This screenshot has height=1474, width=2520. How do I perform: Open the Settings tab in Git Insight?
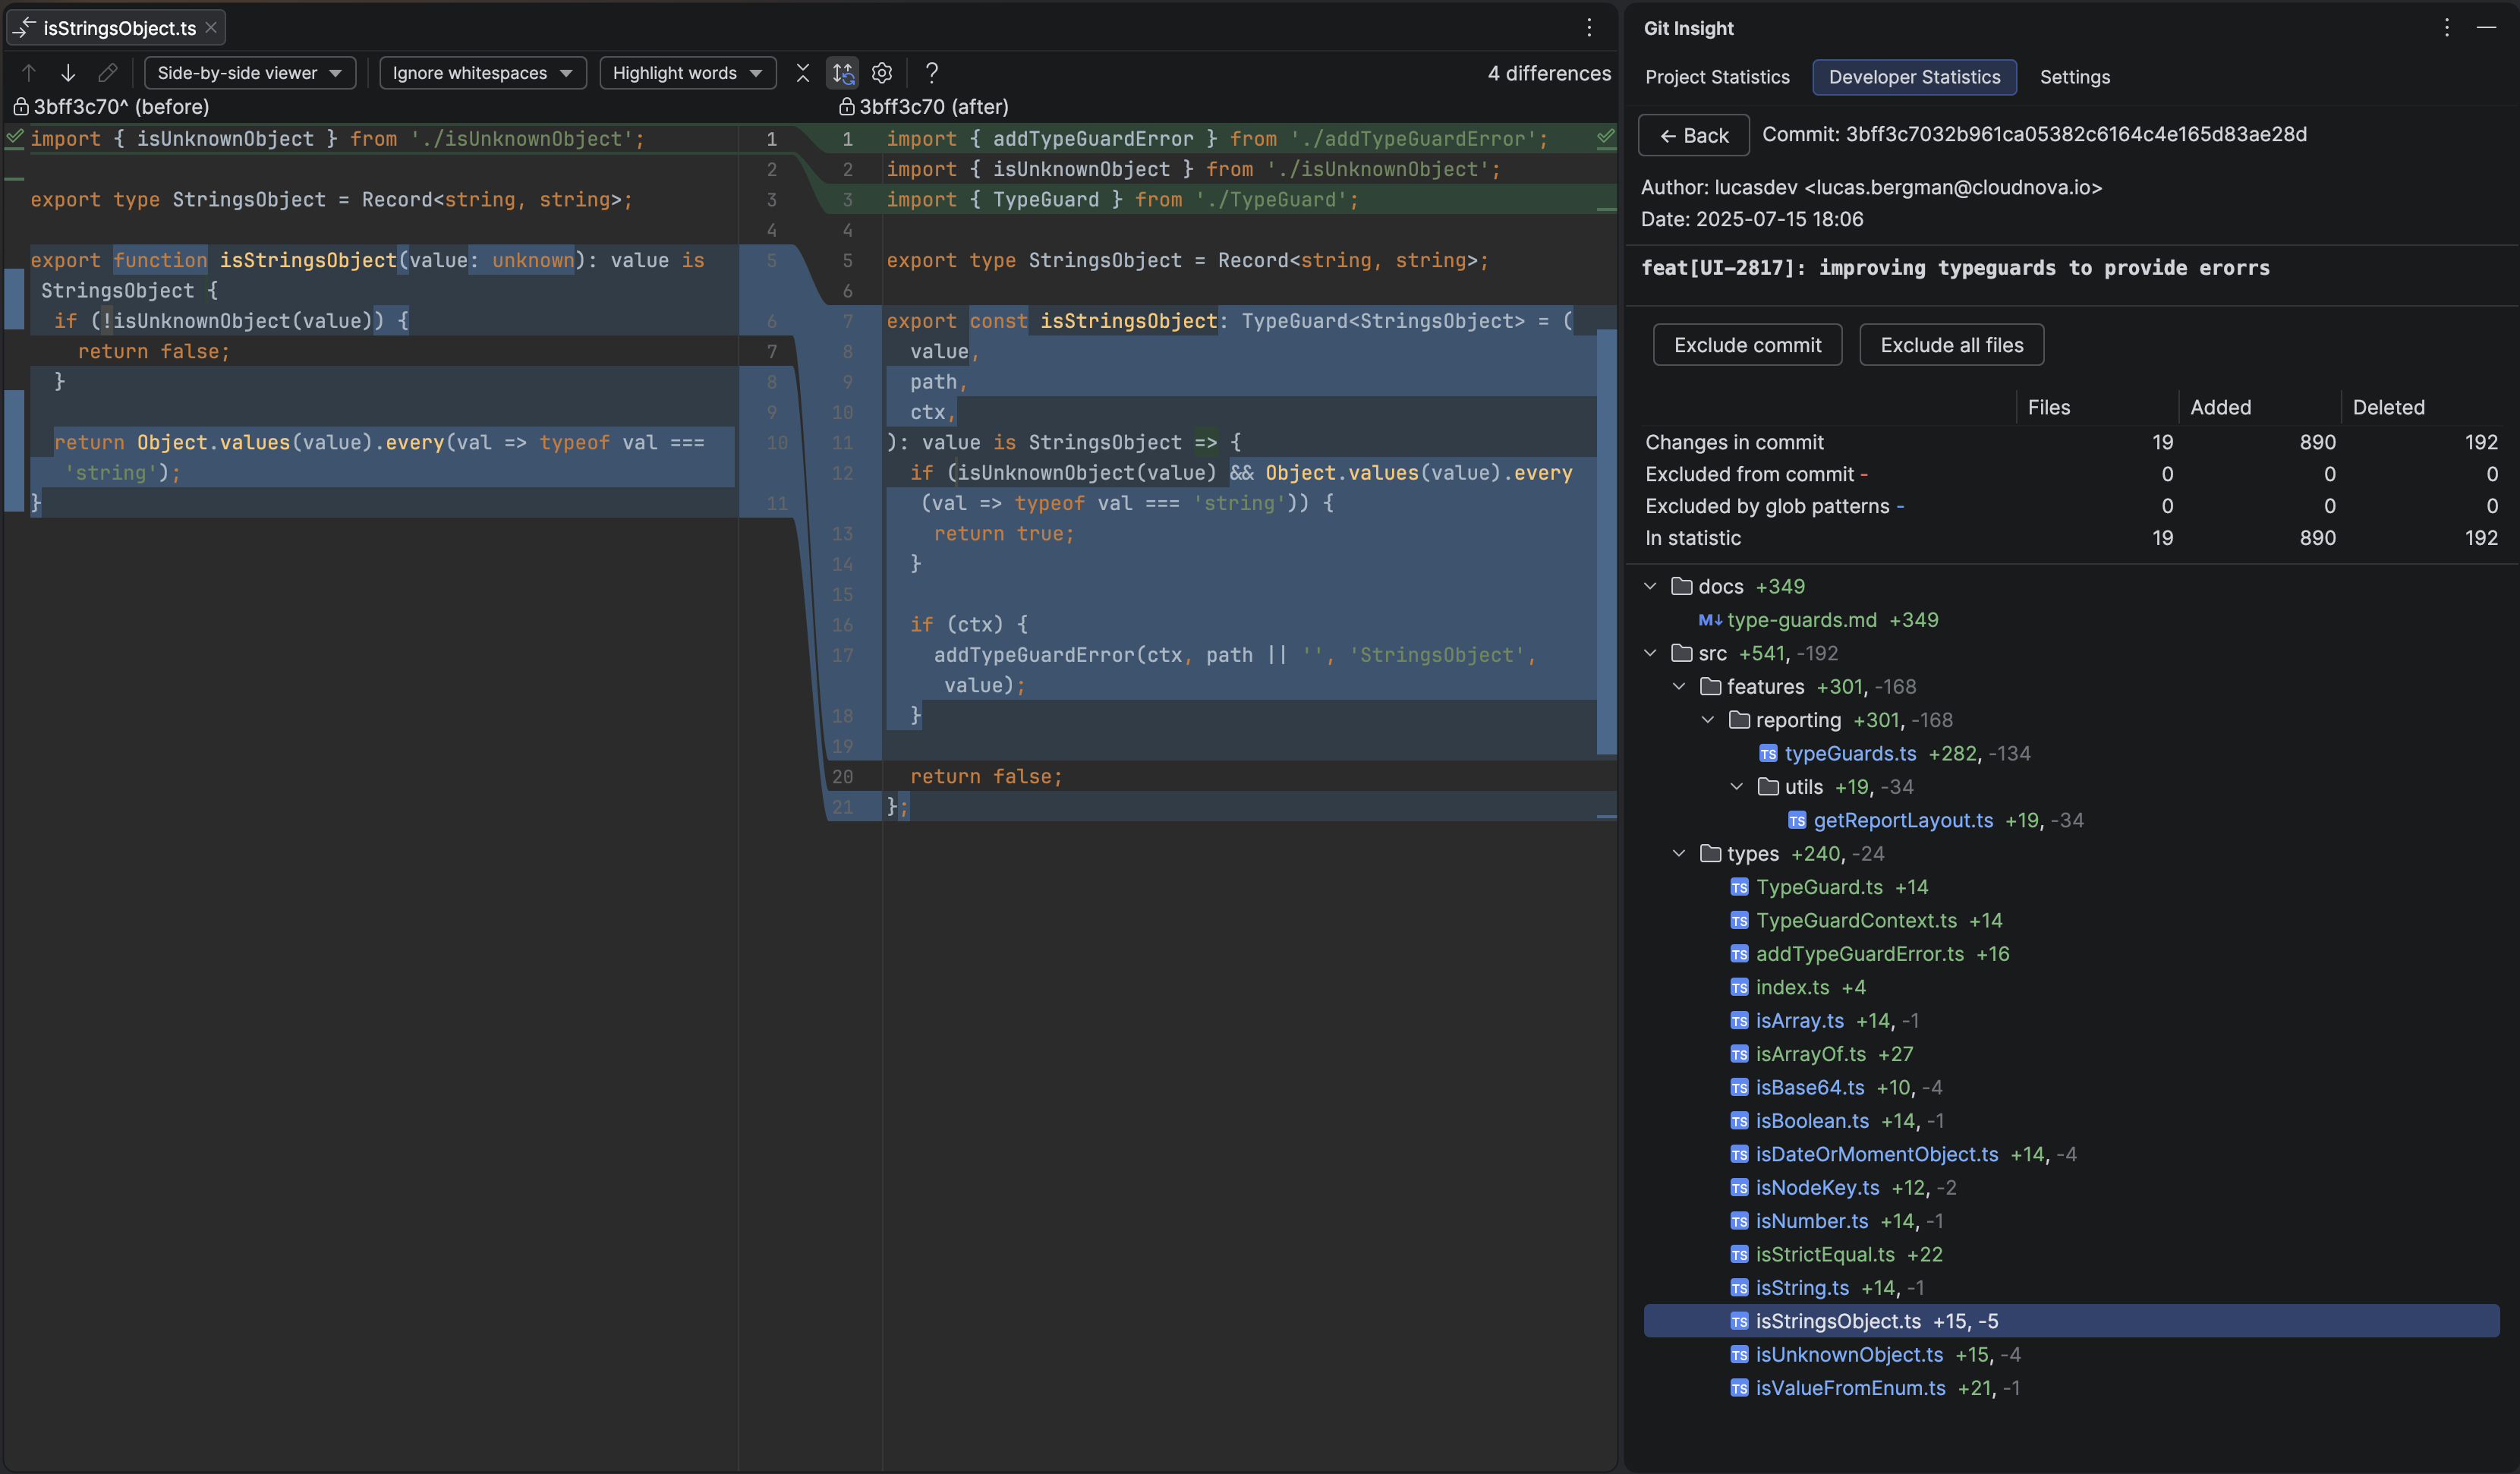(x=2074, y=77)
